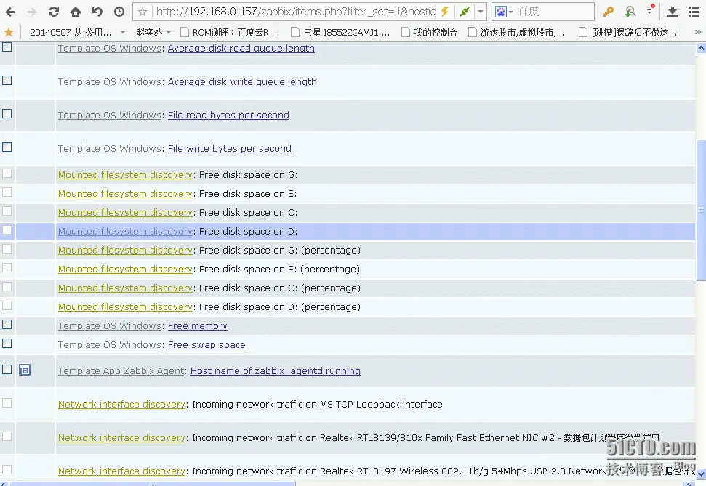
Task: Open Mounted filesystem discovery link for C: (percentage)
Action: click(125, 288)
